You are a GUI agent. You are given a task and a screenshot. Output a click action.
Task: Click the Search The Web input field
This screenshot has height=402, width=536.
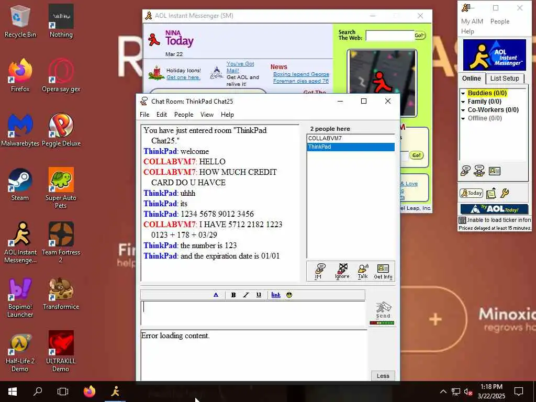pos(389,35)
